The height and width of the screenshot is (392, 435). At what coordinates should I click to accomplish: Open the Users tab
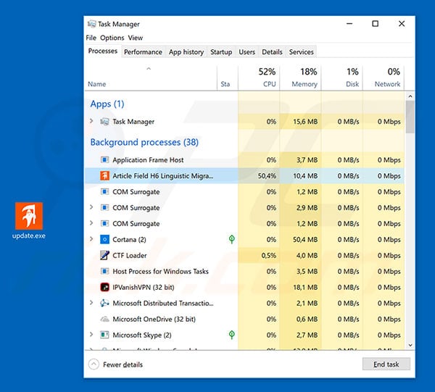click(247, 52)
